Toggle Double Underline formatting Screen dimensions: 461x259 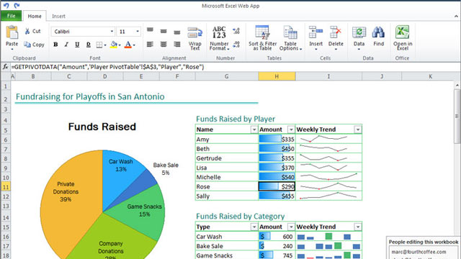click(88, 45)
